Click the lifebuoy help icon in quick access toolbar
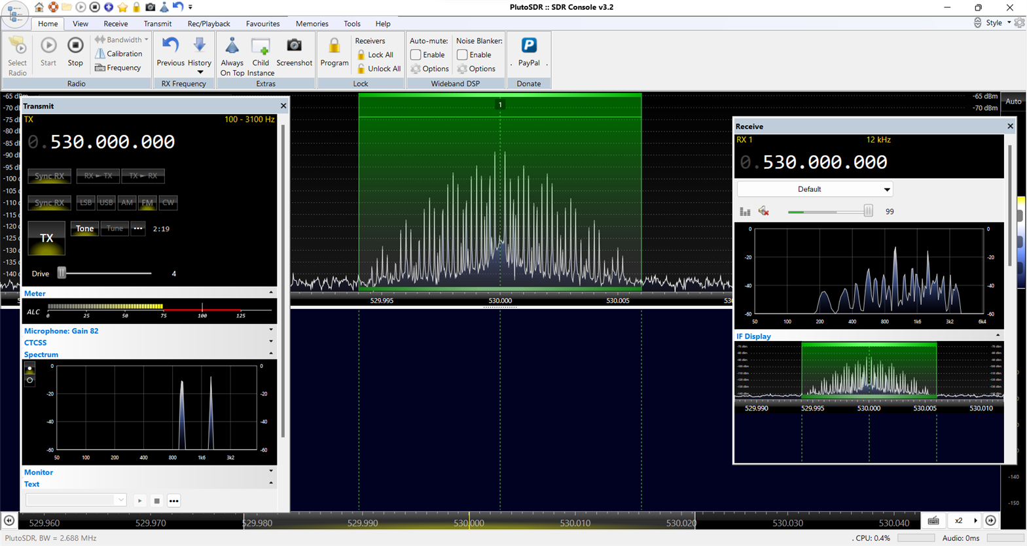 point(53,7)
